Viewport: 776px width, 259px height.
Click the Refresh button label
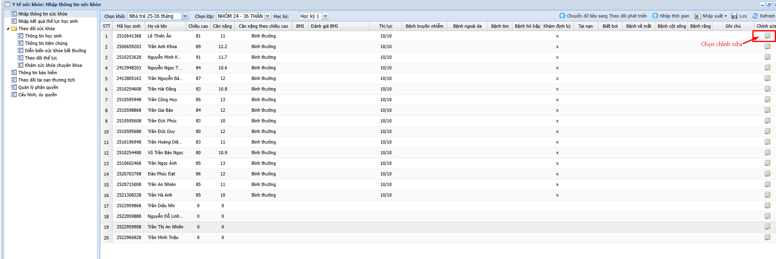(767, 16)
